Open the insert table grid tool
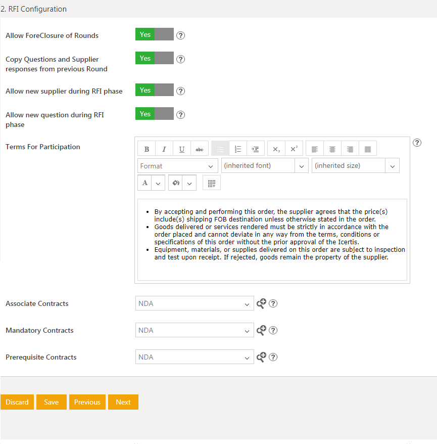 (212, 183)
